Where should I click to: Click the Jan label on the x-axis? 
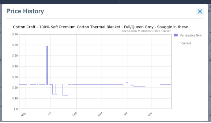[126, 114]
